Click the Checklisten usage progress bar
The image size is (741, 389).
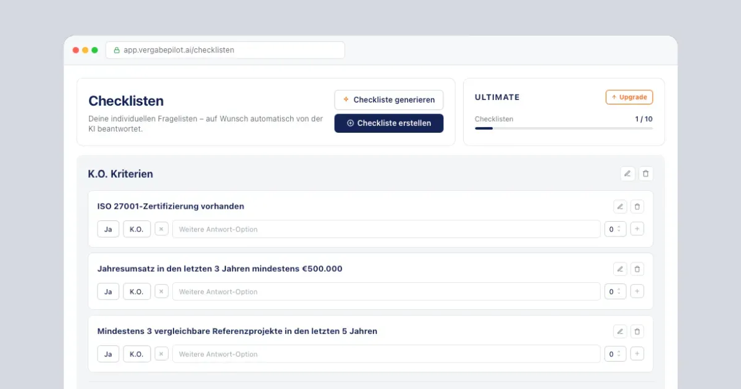564,128
